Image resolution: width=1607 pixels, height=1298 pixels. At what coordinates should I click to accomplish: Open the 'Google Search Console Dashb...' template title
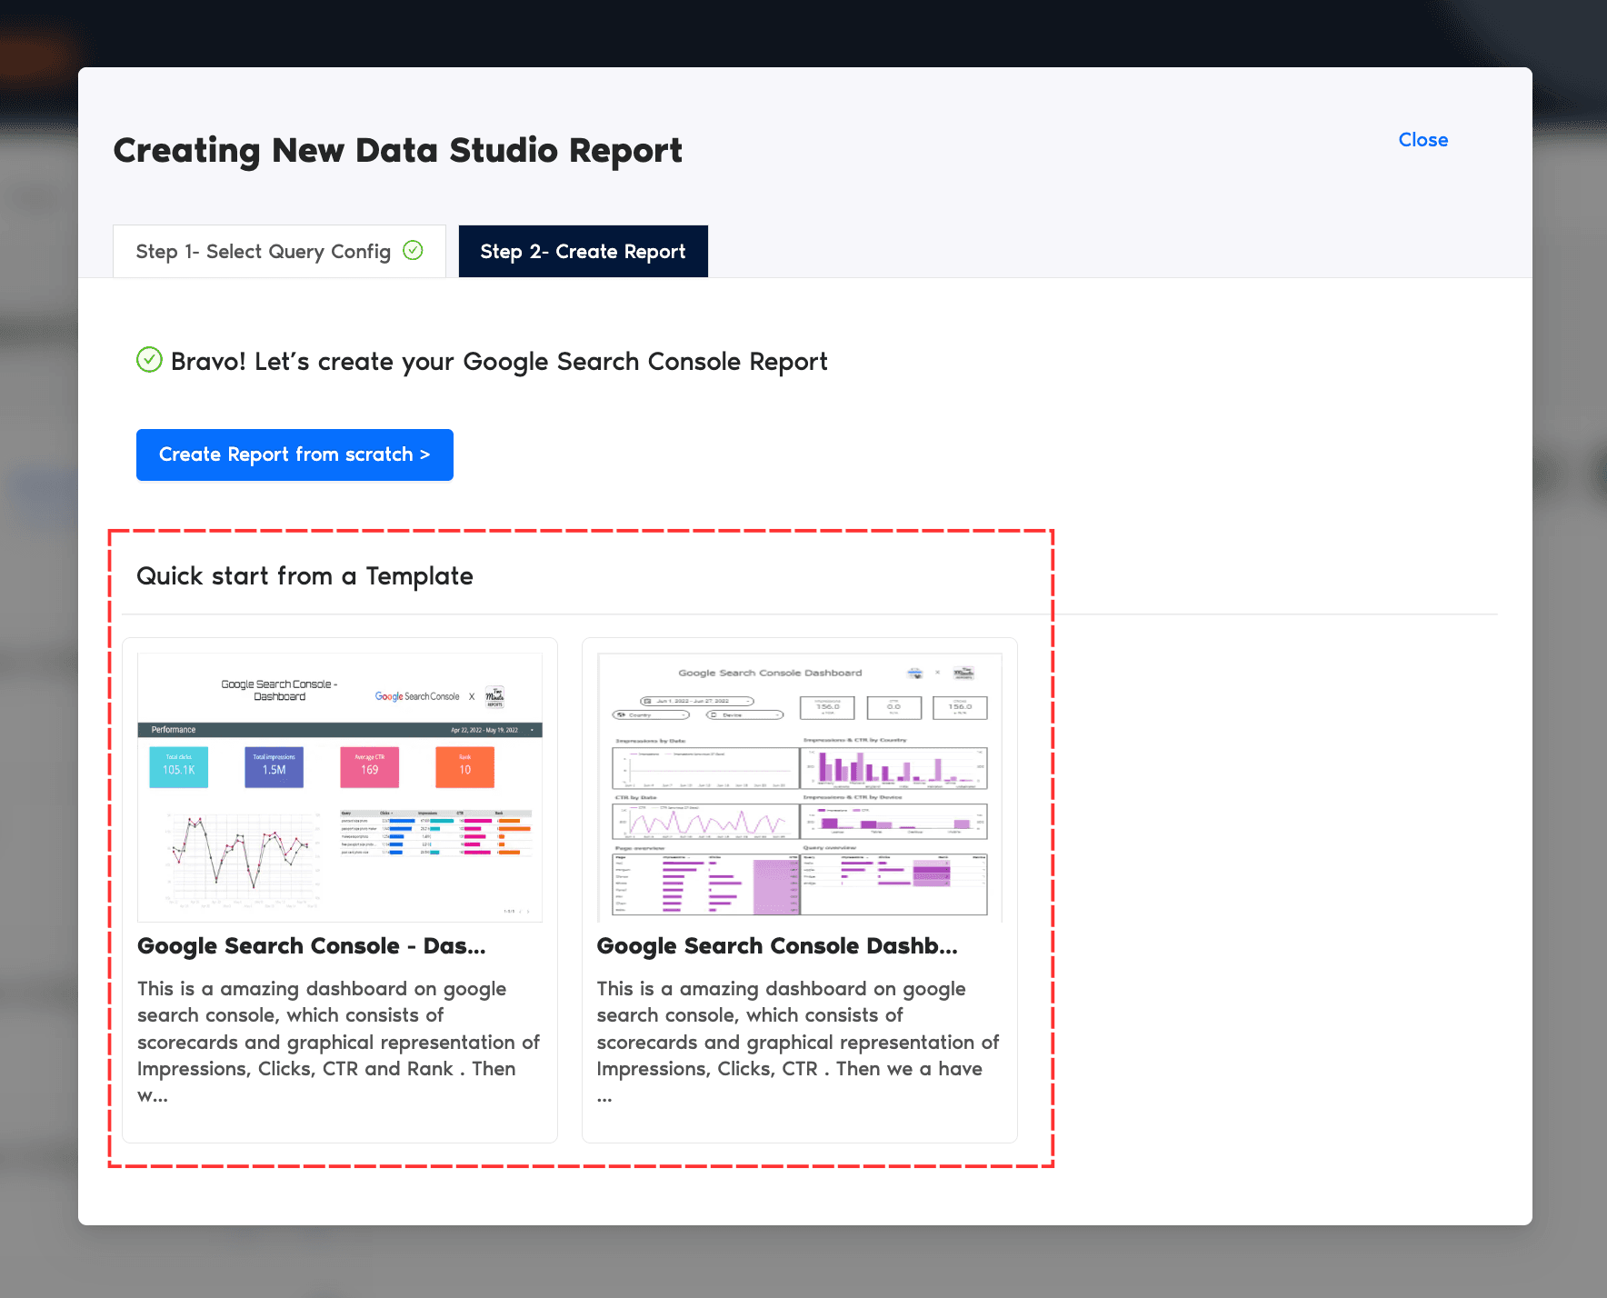[777, 946]
